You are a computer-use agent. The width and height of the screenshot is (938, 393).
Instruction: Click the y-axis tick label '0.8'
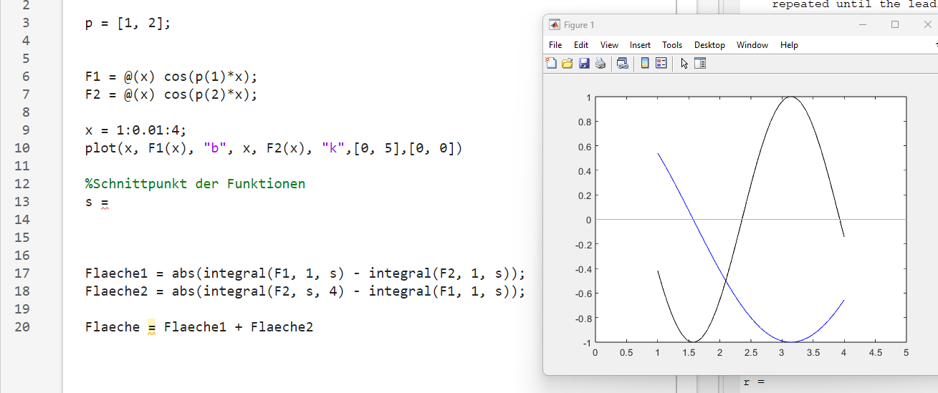[x=585, y=122]
